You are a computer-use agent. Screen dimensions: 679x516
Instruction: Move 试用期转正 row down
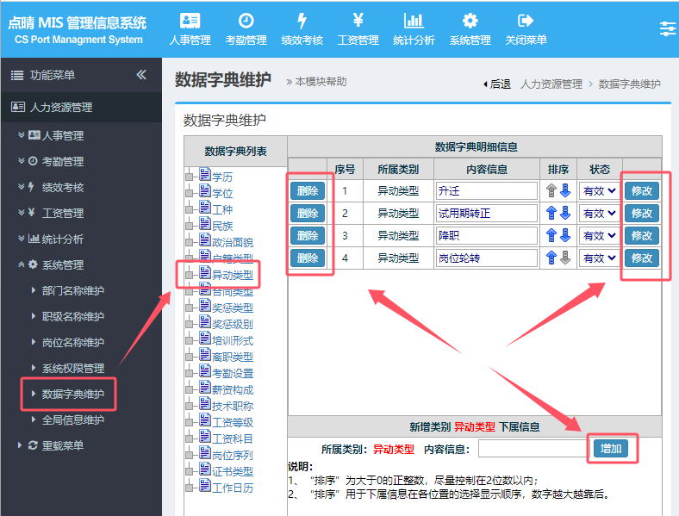565,213
